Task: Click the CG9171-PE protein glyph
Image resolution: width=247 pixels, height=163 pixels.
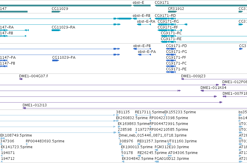Action: pos(171,72)
